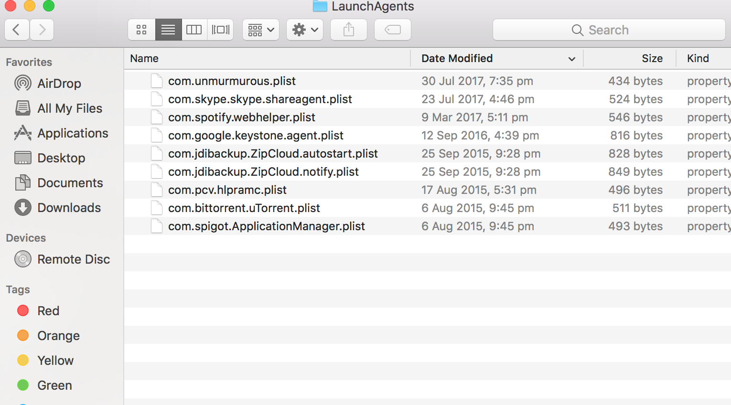The image size is (731, 405).
Task: Go forward to the next folder
Action: [x=42, y=30]
